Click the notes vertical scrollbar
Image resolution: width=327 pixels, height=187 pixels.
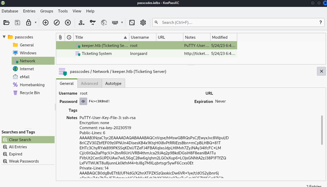322,130
